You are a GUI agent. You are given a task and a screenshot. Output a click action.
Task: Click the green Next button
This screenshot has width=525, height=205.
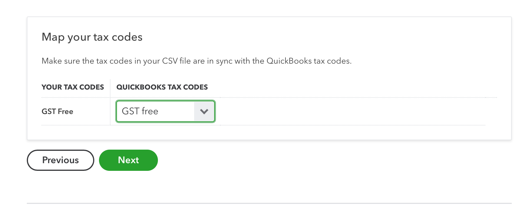pos(128,160)
